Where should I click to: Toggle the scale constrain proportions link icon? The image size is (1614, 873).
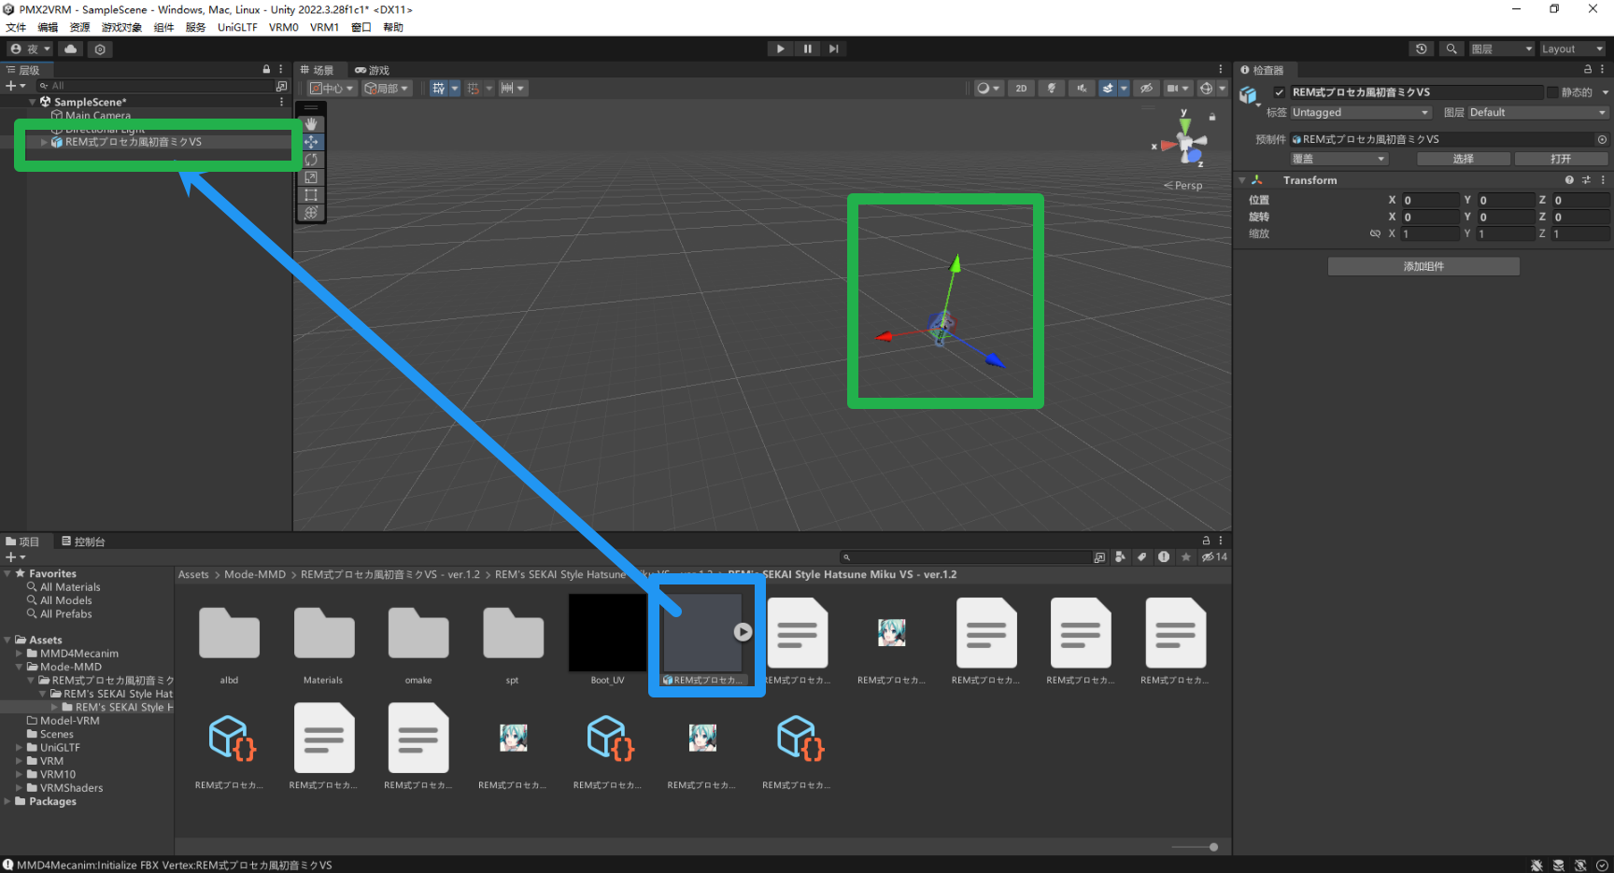[1375, 233]
